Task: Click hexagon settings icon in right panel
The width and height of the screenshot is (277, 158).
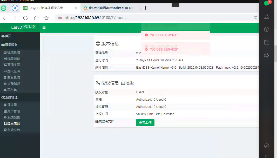Action: tap(267, 55)
